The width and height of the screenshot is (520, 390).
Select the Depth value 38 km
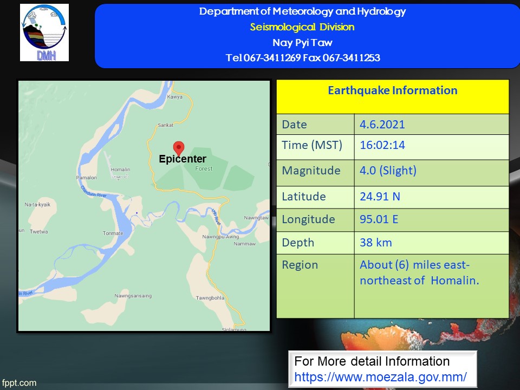(x=375, y=242)
